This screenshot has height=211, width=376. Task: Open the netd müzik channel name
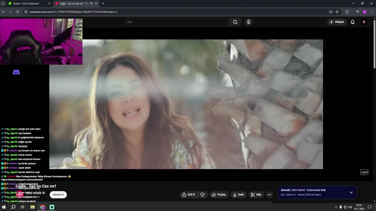[33, 193]
